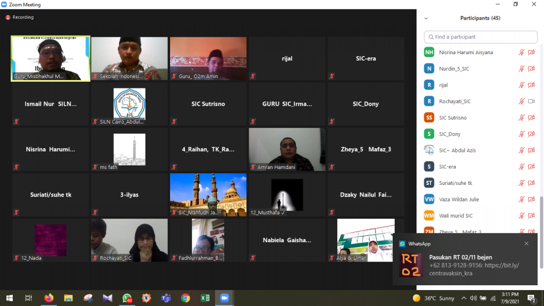Open Excel from the taskbar
The image size is (544, 306).
pyautogui.click(x=205, y=298)
